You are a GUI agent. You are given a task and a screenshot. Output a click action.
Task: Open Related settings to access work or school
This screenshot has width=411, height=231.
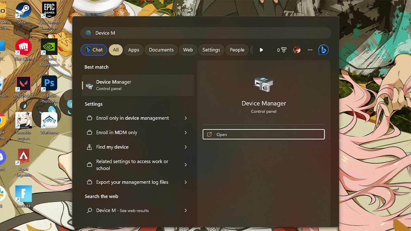[138, 165]
